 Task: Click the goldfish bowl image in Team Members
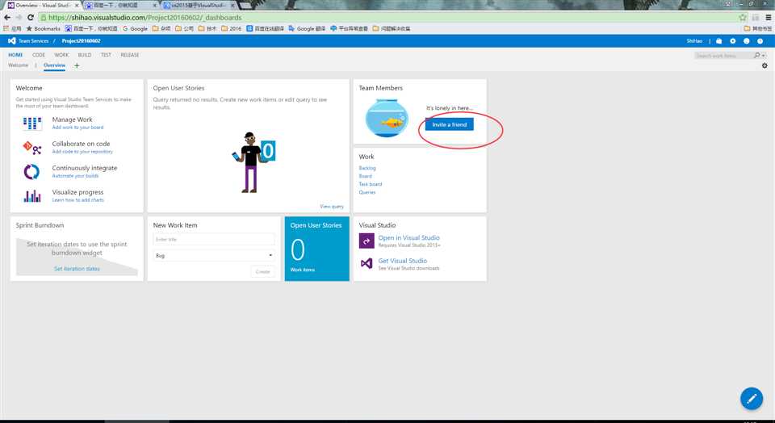coord(387,118)
